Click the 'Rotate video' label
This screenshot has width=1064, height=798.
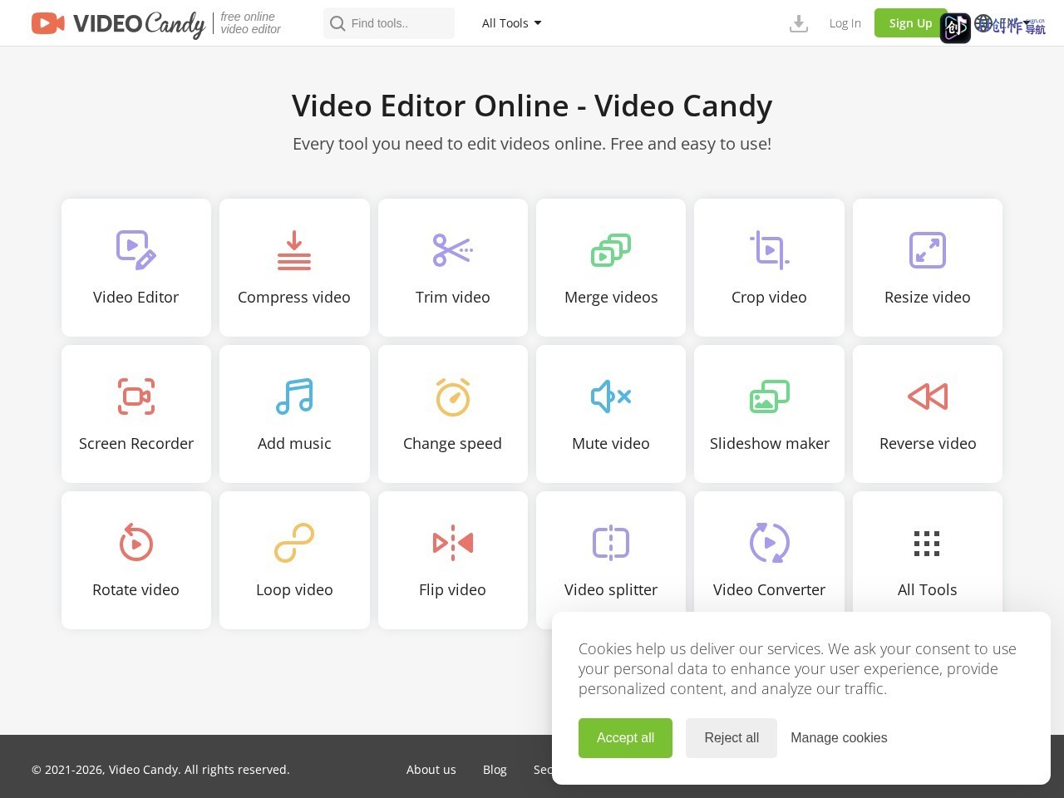click(136, 590)
